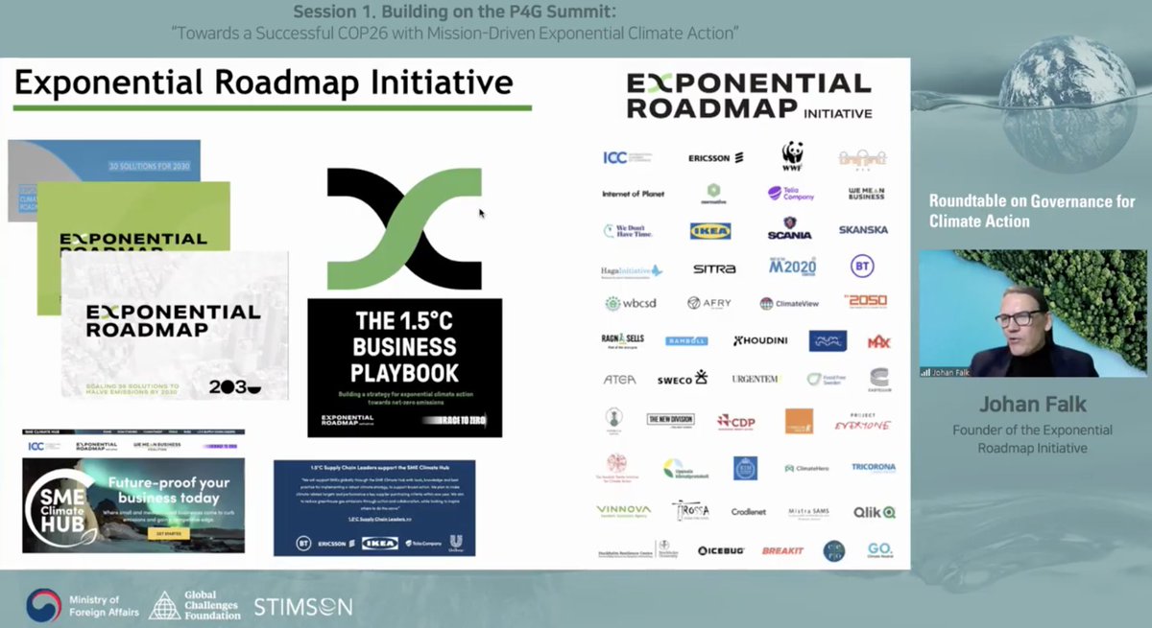This screenshot has height=628, width=1152.
Task: Open the 1.5°C Business Playbook cover
Action: 404,368
